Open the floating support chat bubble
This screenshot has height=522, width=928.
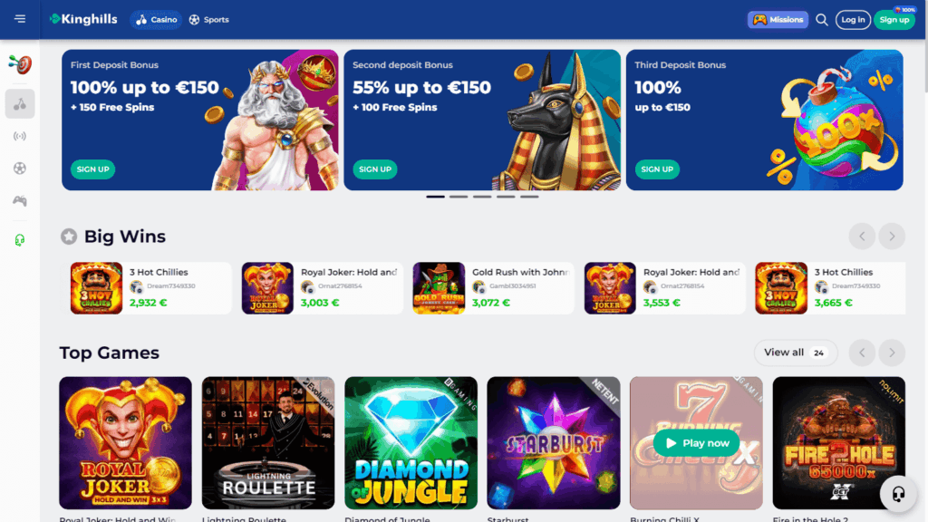coord(898,493)
